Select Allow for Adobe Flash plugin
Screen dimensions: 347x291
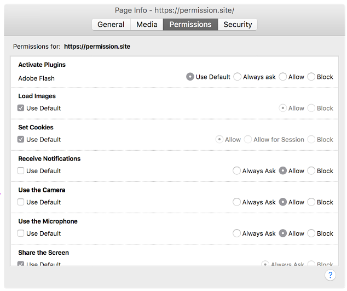point(283,77)
